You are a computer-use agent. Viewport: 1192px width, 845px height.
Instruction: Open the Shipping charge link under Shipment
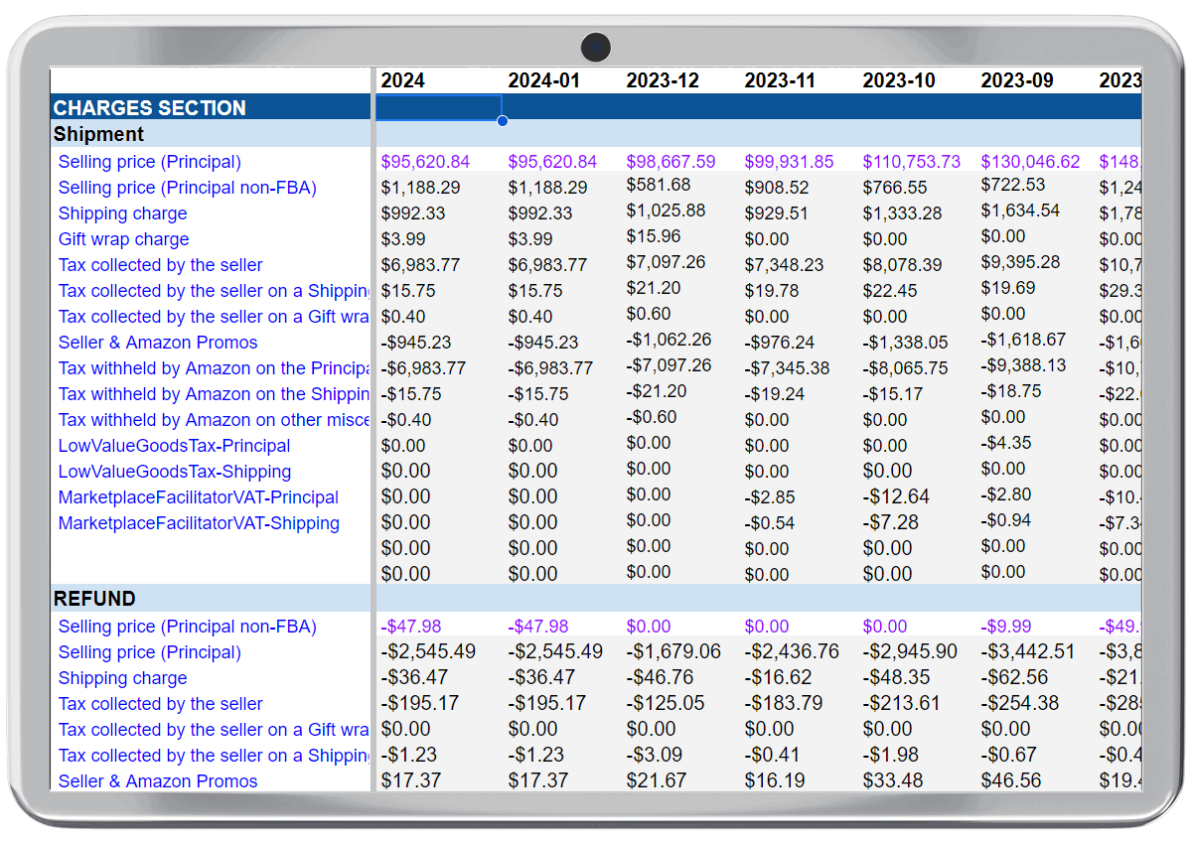[122, 213]
